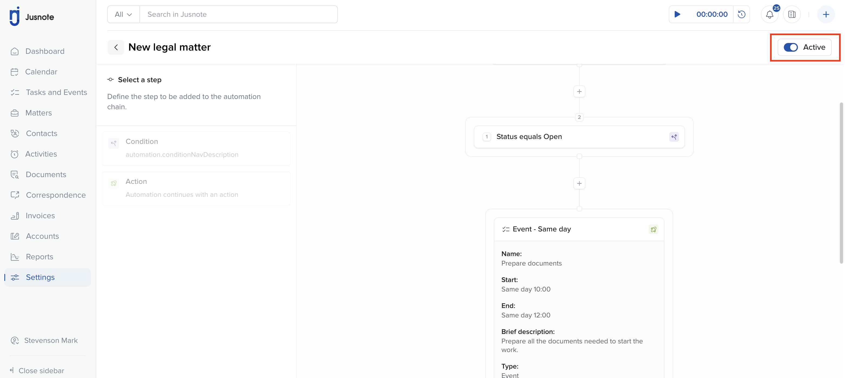Select Settings in the sidebar
Viewport: 848px width, 378px height.
pyautogui.click(x=47, y=277)
